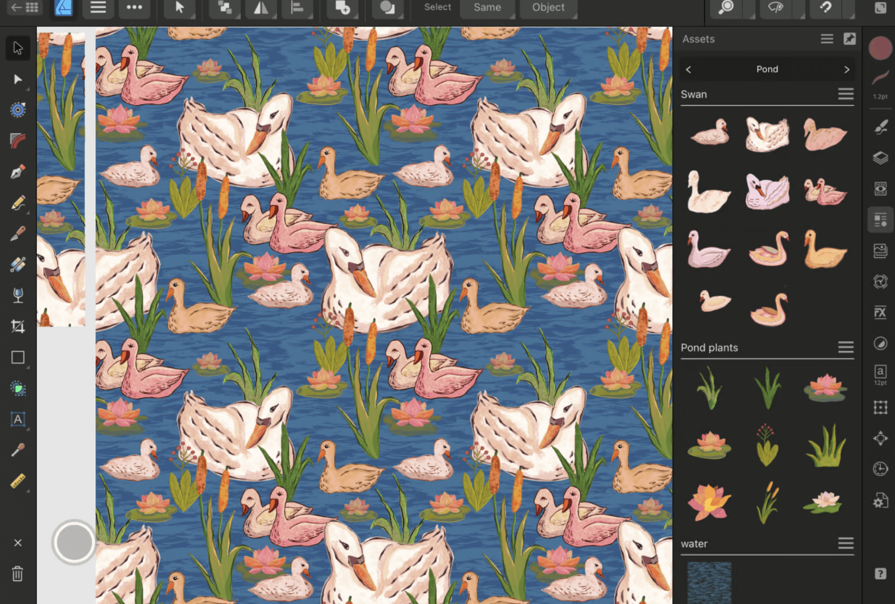Pin the Assets panel

click(x=850, y=39)
